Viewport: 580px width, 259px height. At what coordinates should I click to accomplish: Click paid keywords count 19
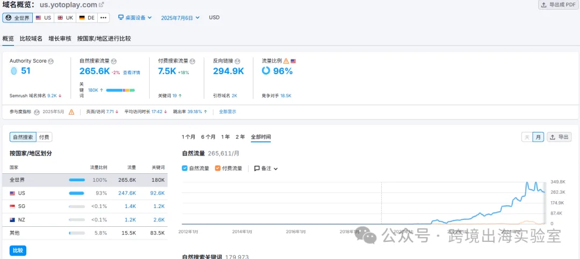coord(175,95)
